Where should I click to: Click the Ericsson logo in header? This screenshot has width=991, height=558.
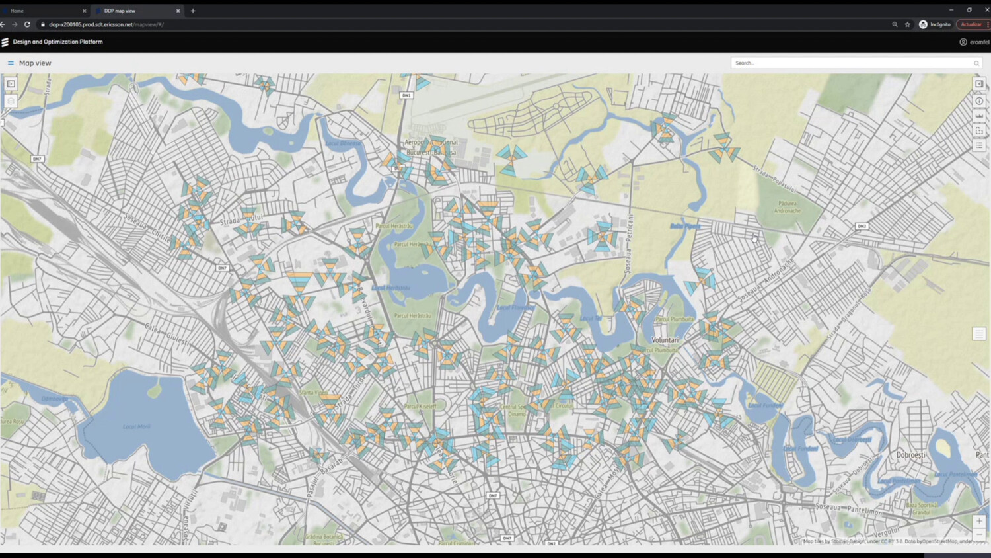click(5, 42)
